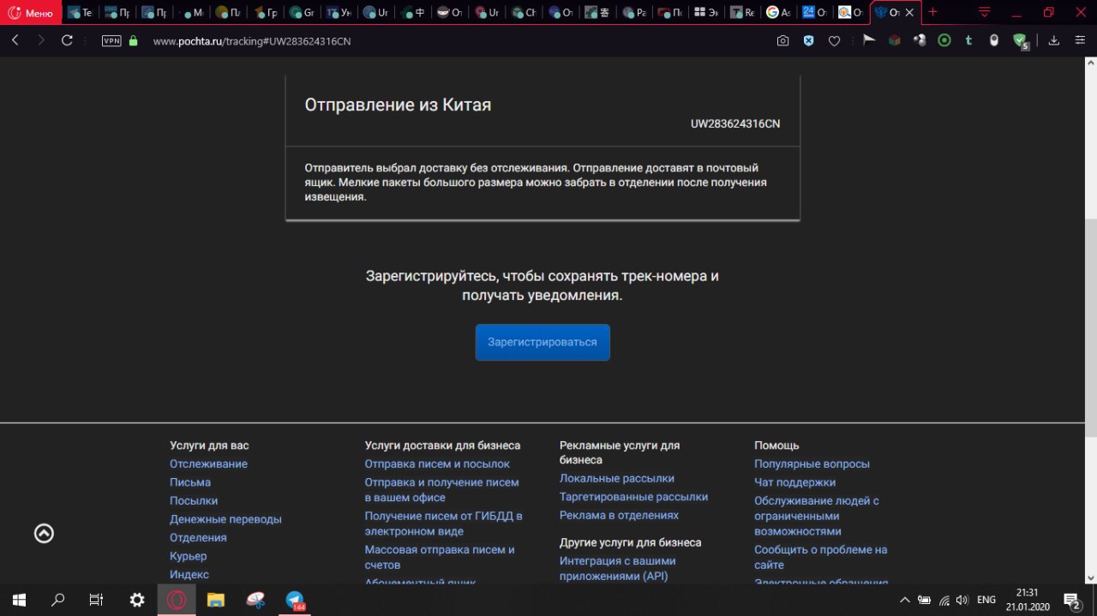Click the scroll-to-top arrow circle
1097x616 pixels.
point(44,533)
